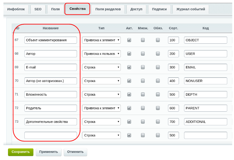Image resolution: width=234 pixels, height=160 pixels.
Task: Enable multiple checkbox for E-mail property
Action: (143, 67)
